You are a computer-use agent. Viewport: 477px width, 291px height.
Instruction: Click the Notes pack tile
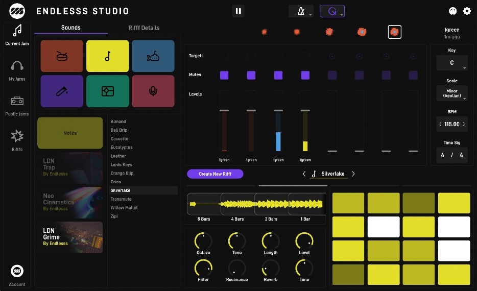(70, 133)
